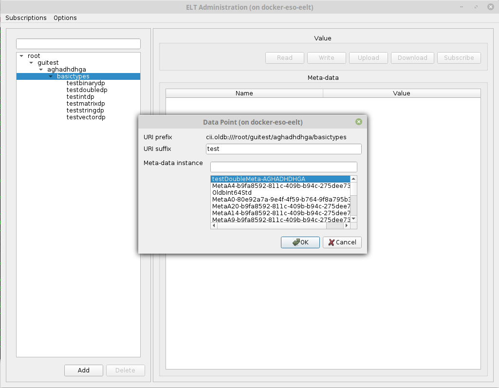Viewport: 499px width, 388px height.
Task: Collapse the root tree node
Action: coord(21,56)
